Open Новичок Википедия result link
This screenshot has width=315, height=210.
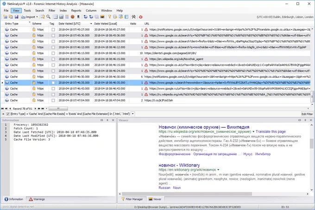tap(204, 127)
